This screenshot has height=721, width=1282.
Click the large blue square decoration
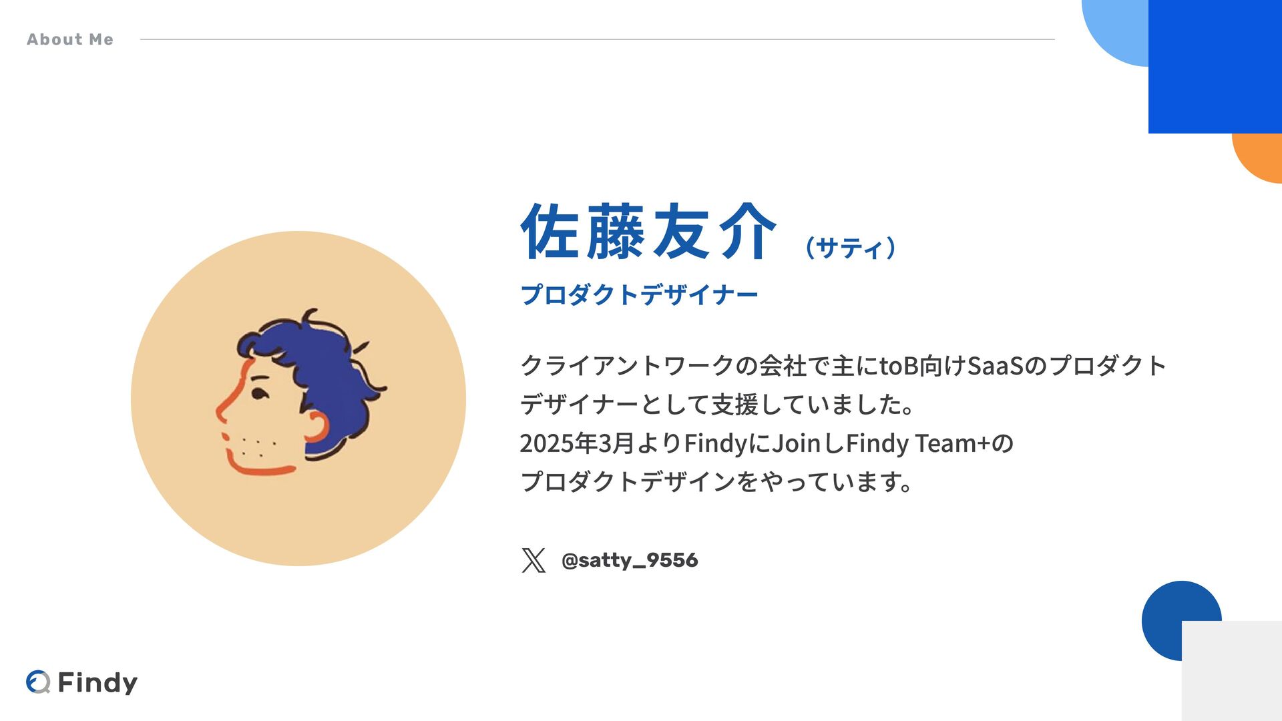pyautogui.click(x=1215, y=67)
